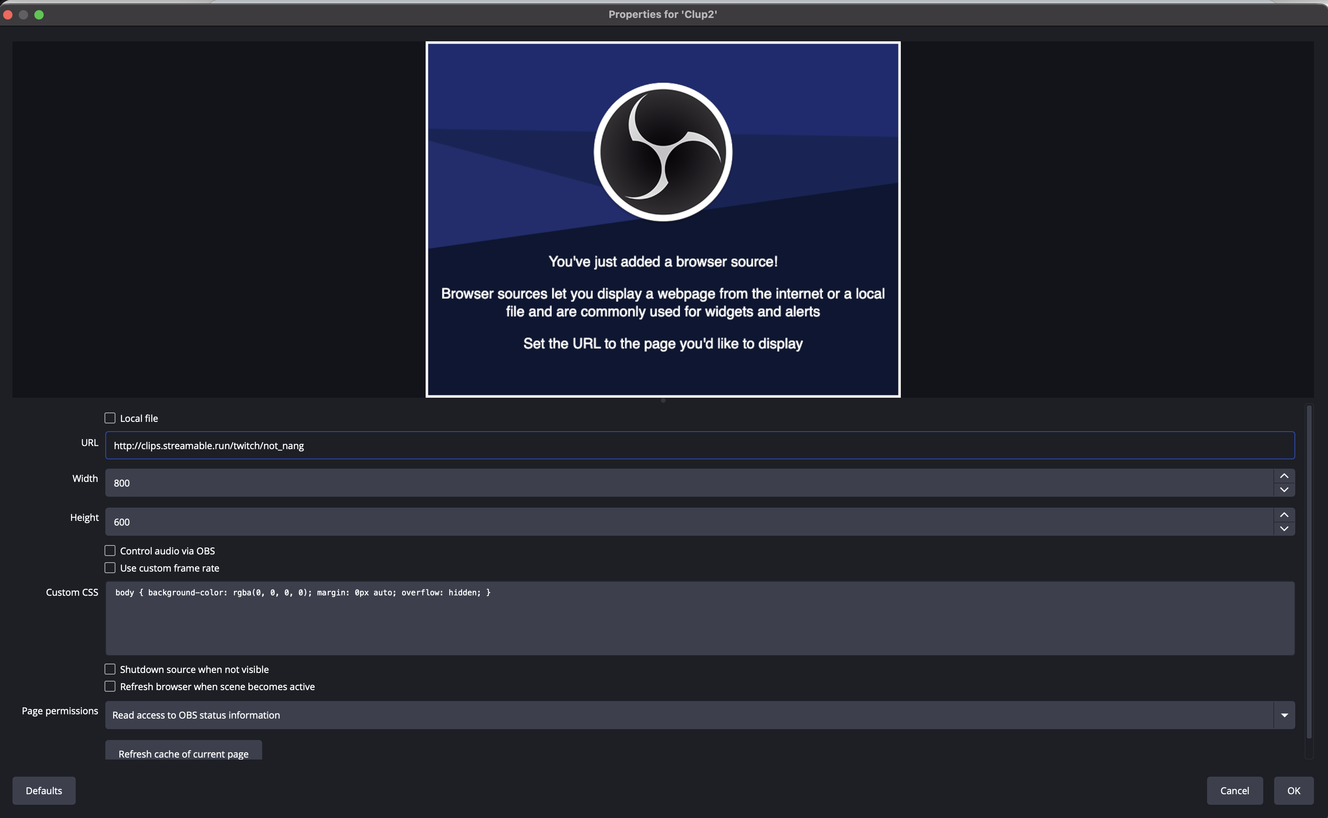
Task: Enable Use custom frame rate
Action: [x=110, y=568]
